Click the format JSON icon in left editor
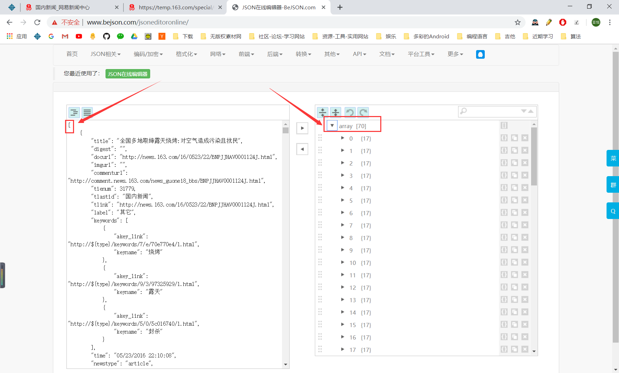 [74, 112]
